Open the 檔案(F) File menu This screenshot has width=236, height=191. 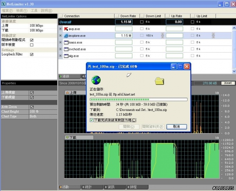point(7,11)
